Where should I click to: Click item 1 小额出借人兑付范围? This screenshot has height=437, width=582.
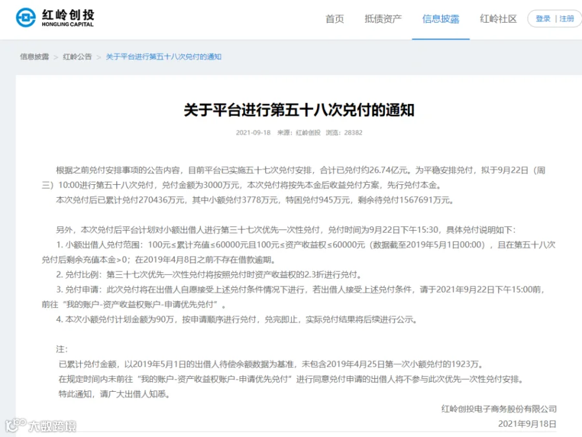click(298, 252)
